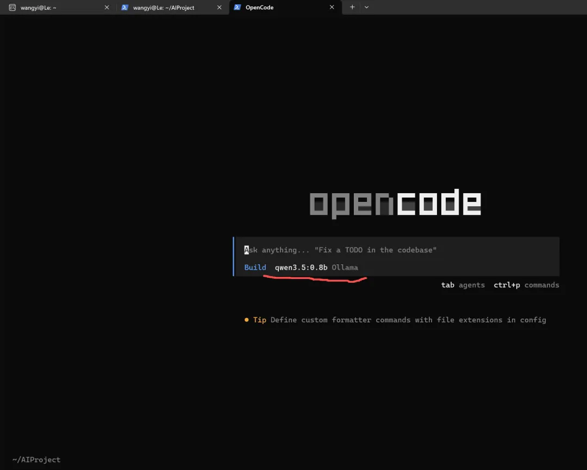Click the tab agents shortcut hint
The height and width of the screenshot is (470, 587).
tap(463, 285)
